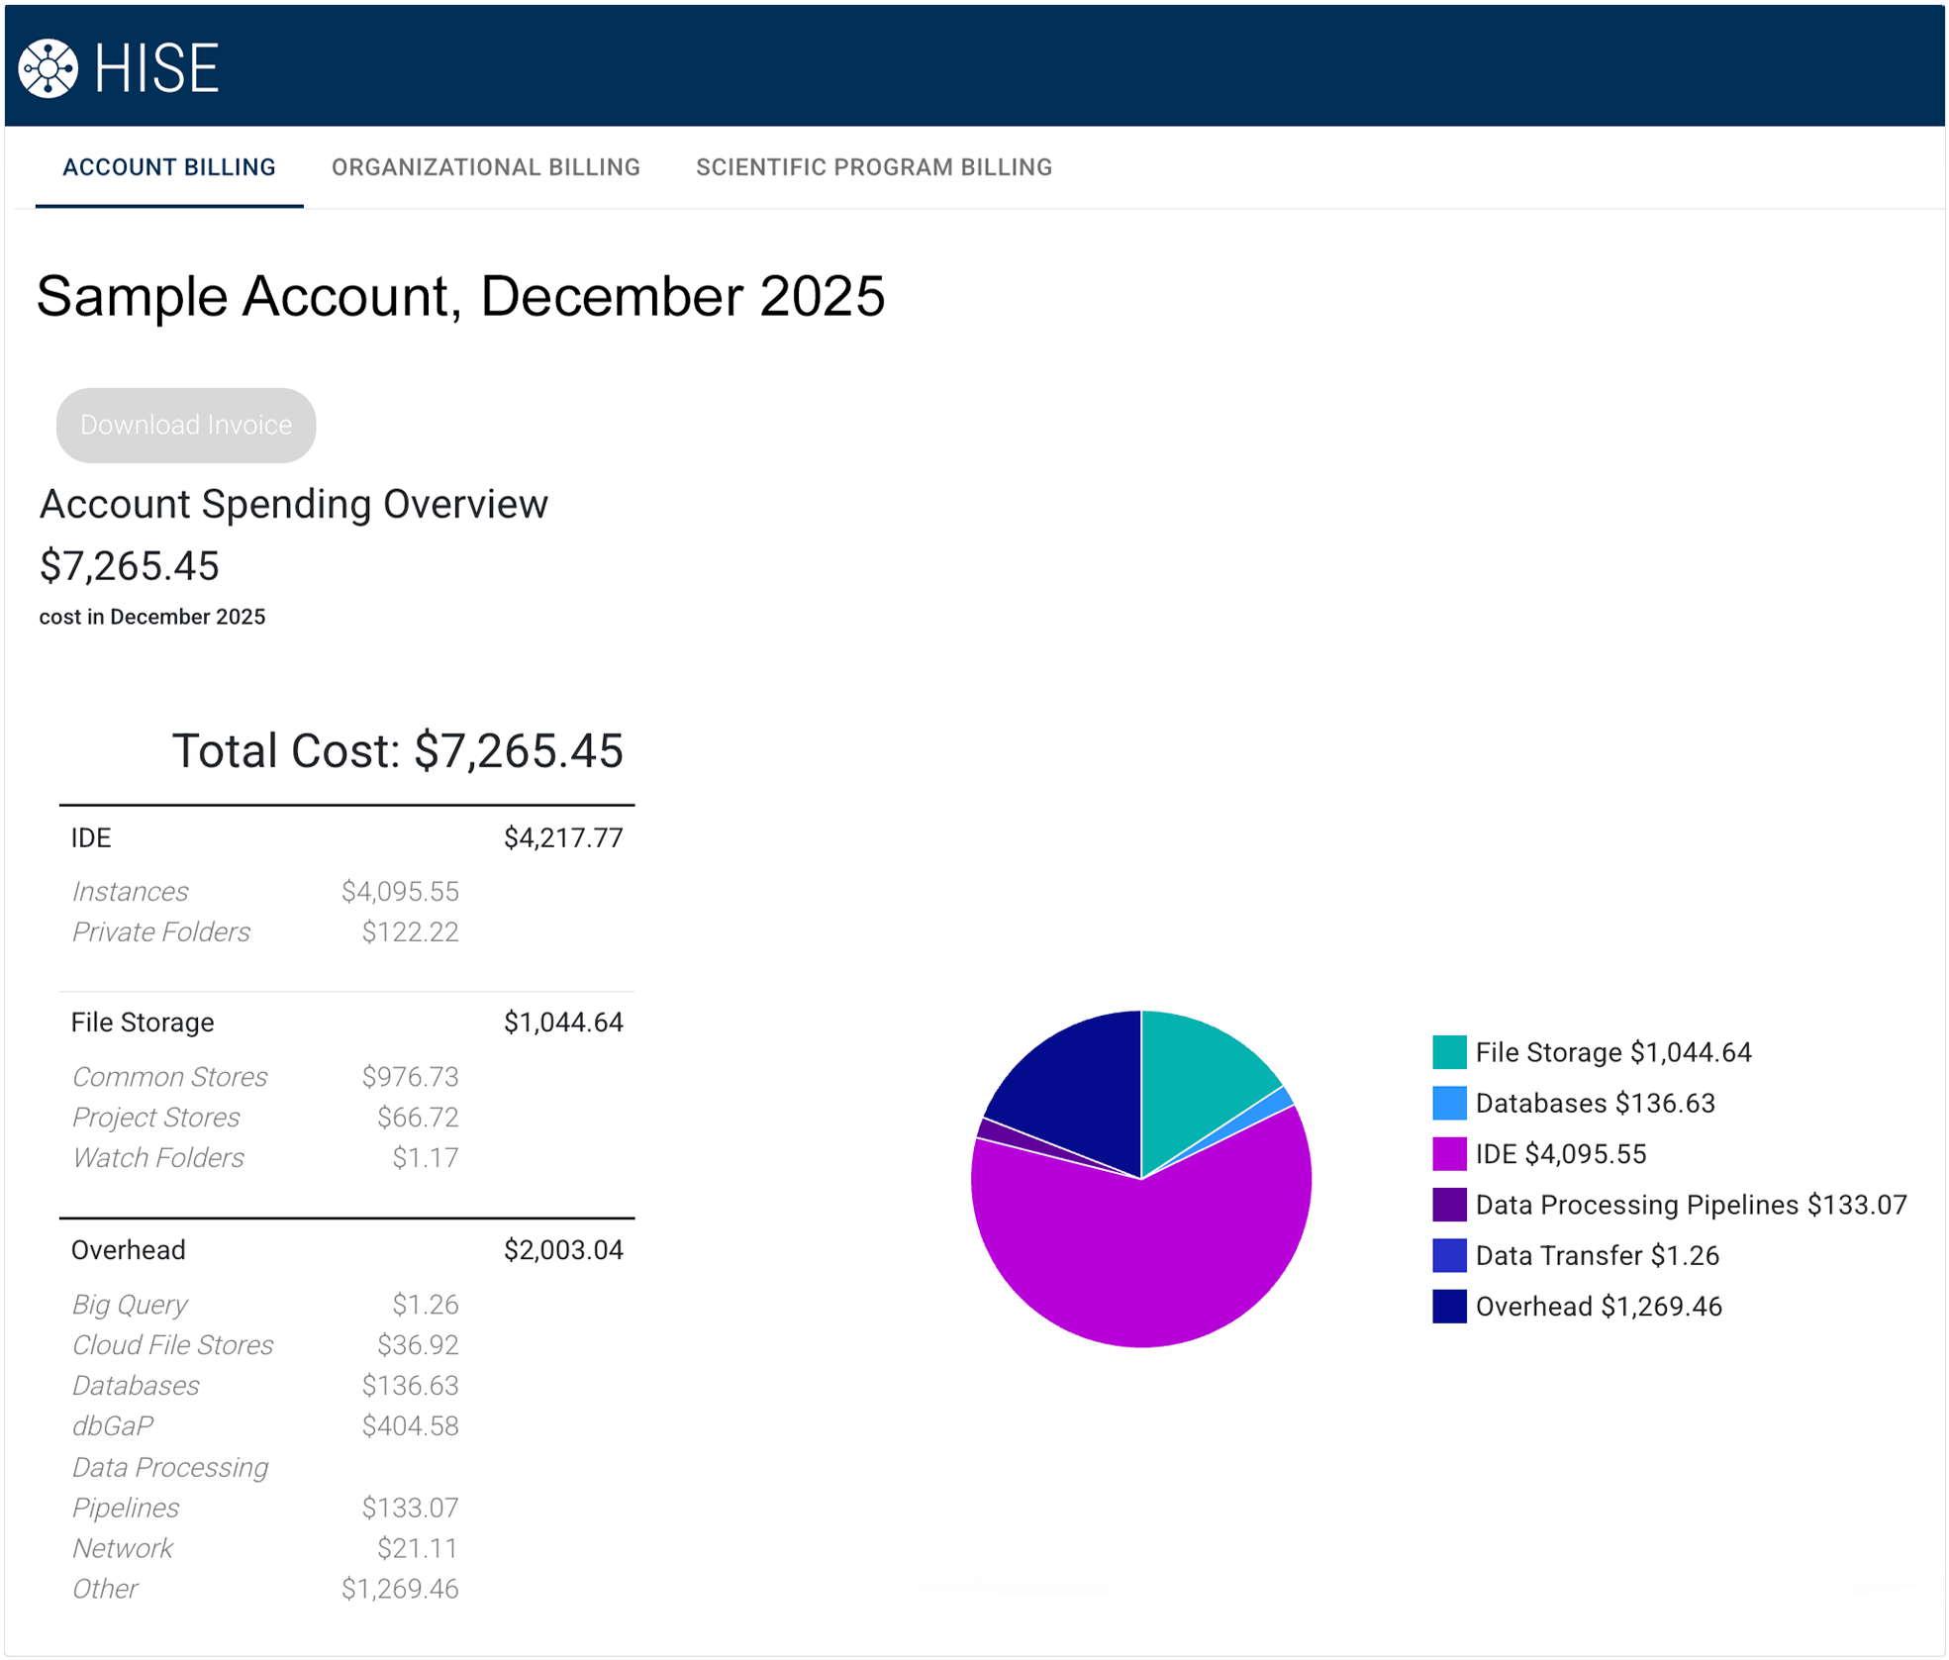Open the Scientific Program Billing tab
1949x1660 pixels.
[873, 167]
